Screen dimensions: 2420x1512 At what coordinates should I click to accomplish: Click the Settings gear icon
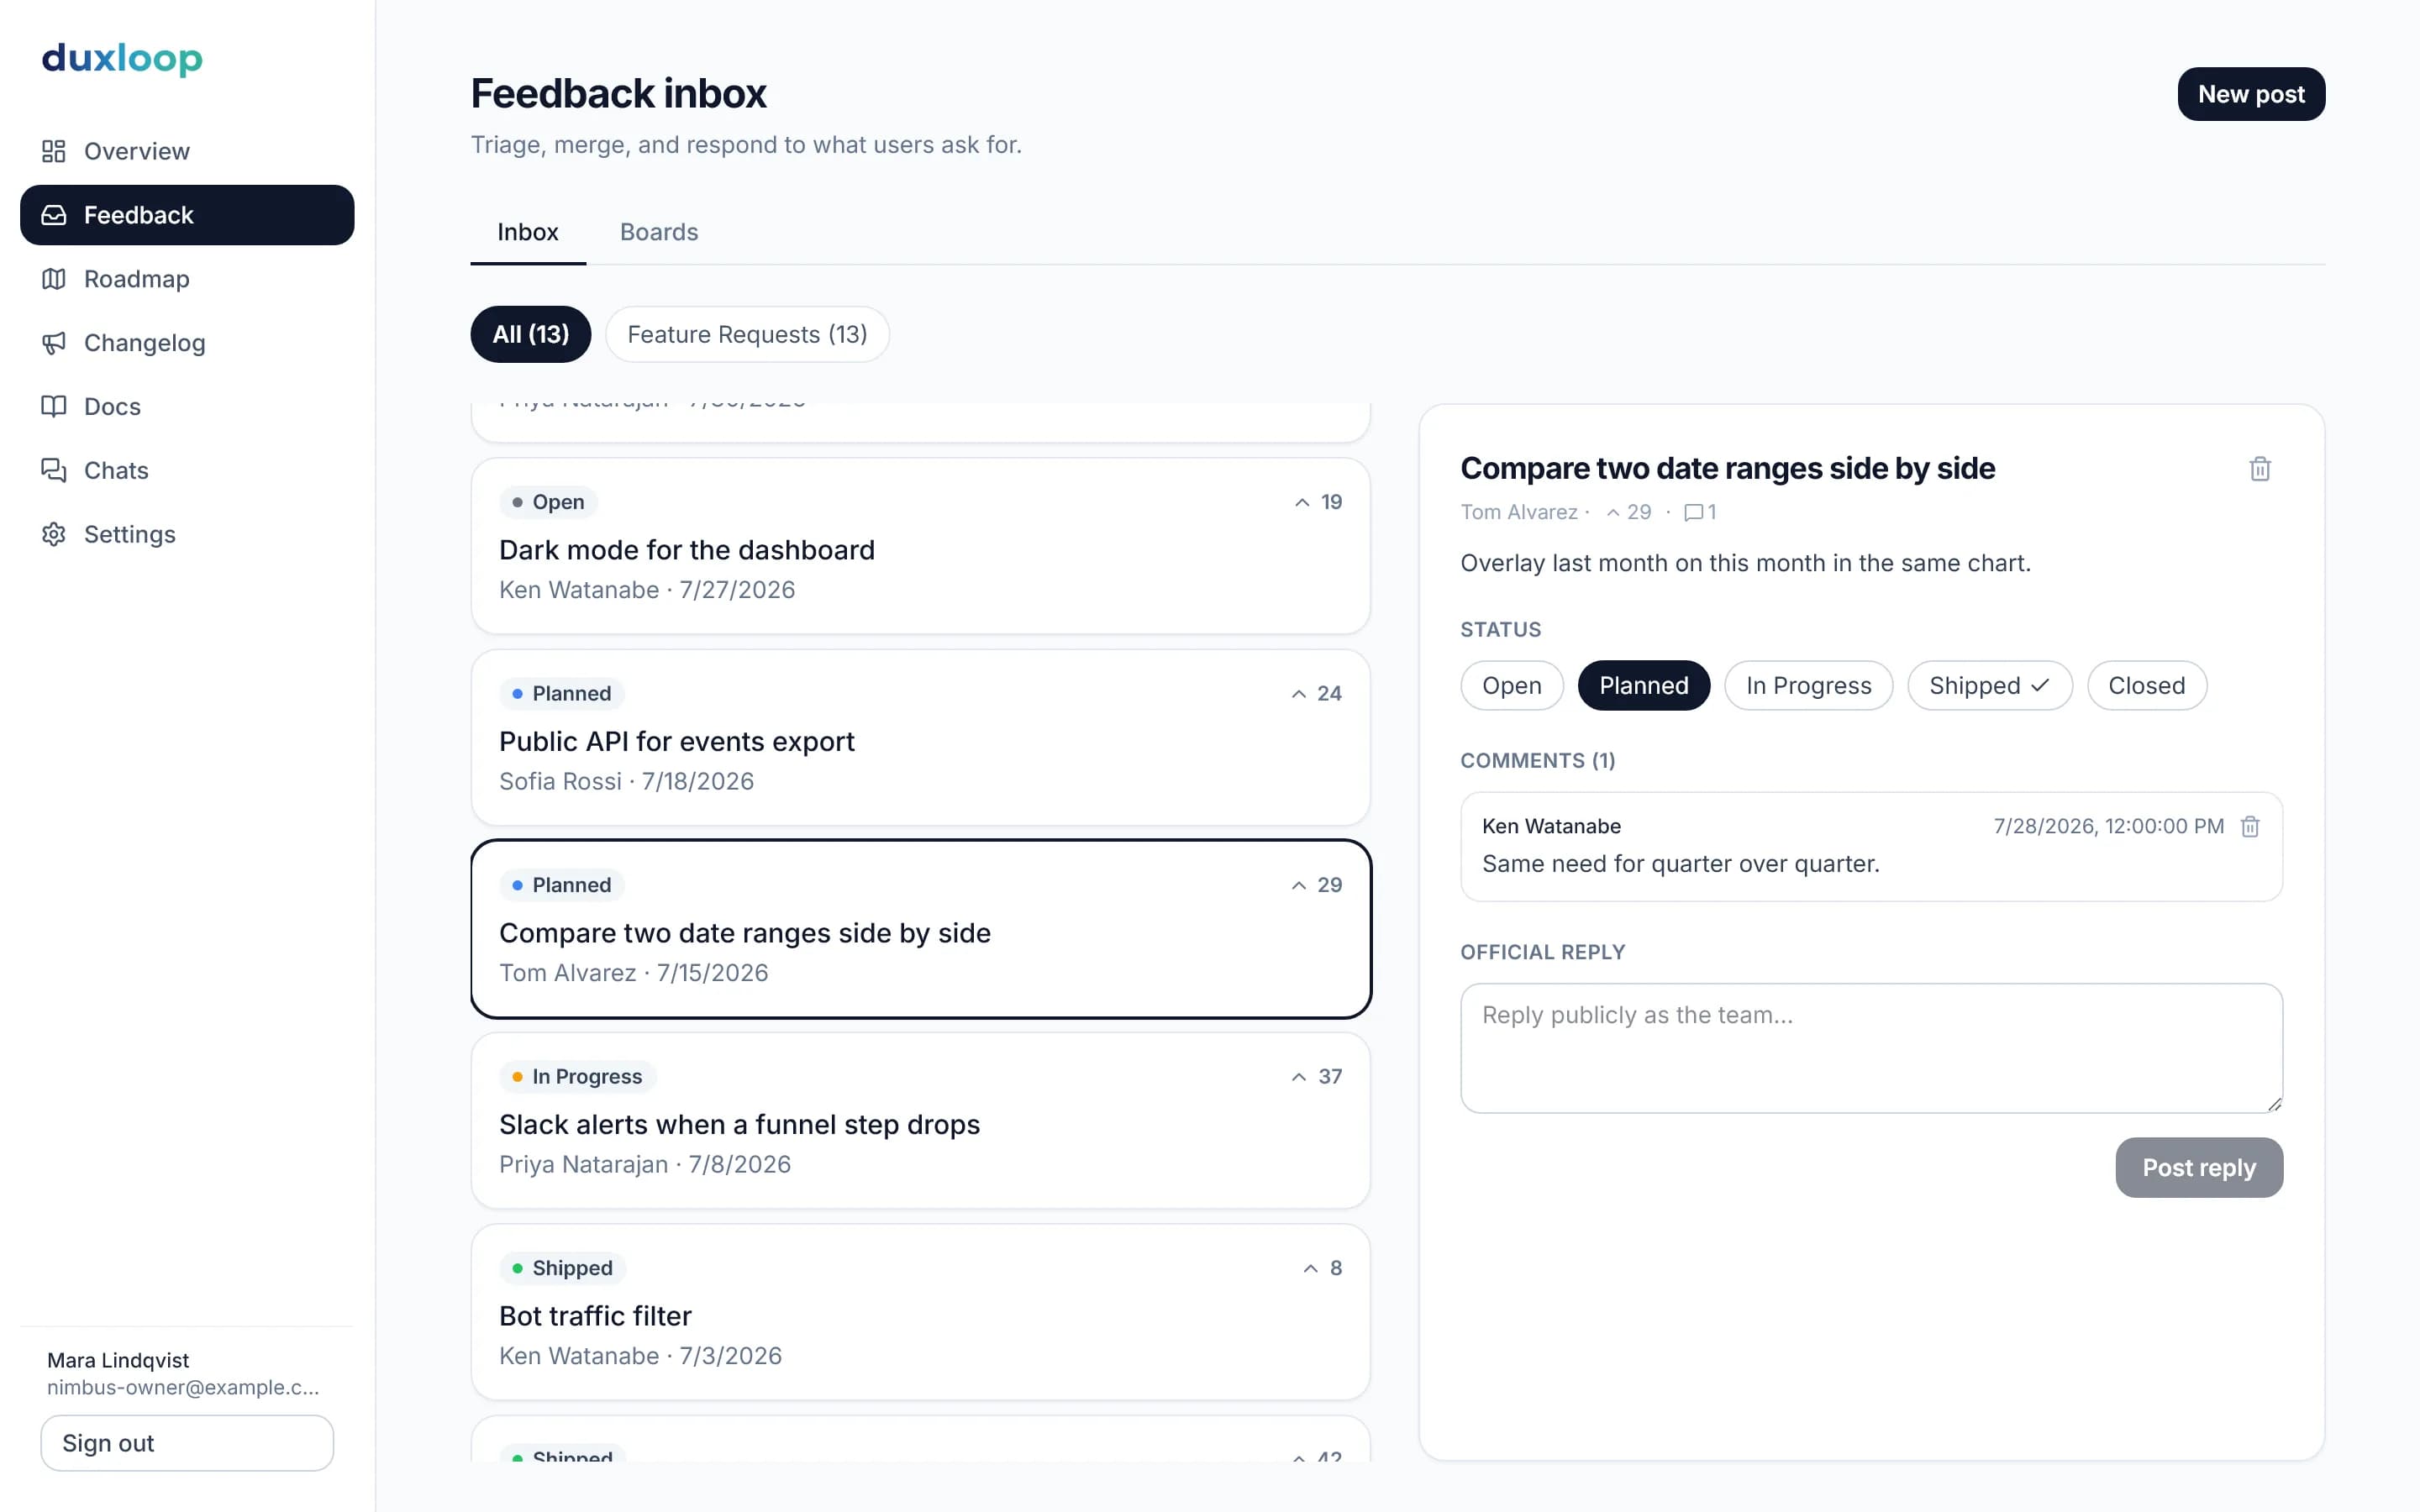pos(54,534)
